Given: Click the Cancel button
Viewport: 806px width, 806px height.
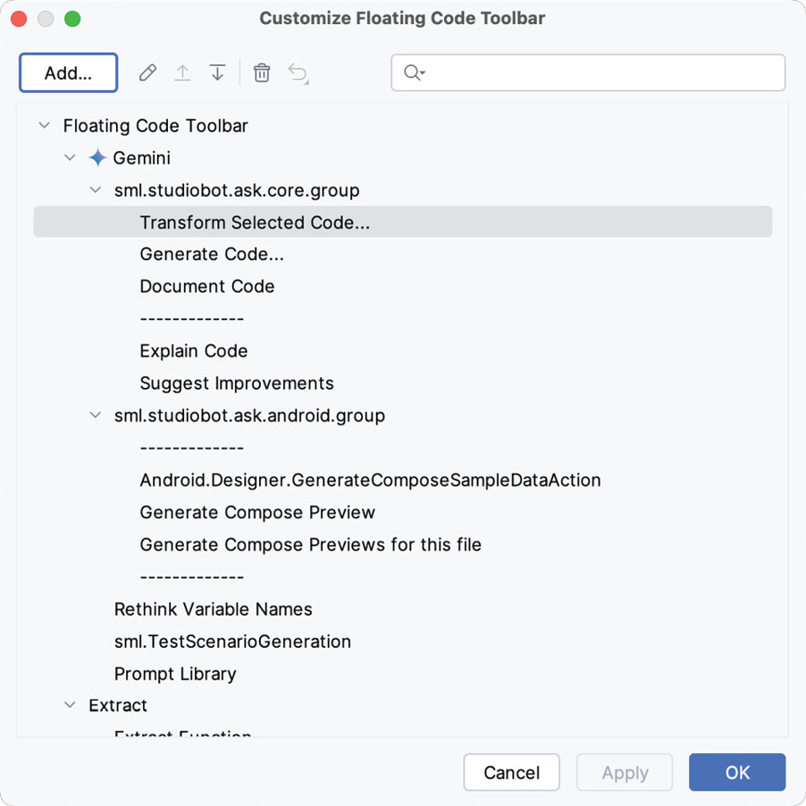Looking at the screenshot, I should [511, 773].
